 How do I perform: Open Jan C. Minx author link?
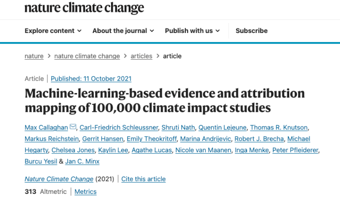coord(82,161)
